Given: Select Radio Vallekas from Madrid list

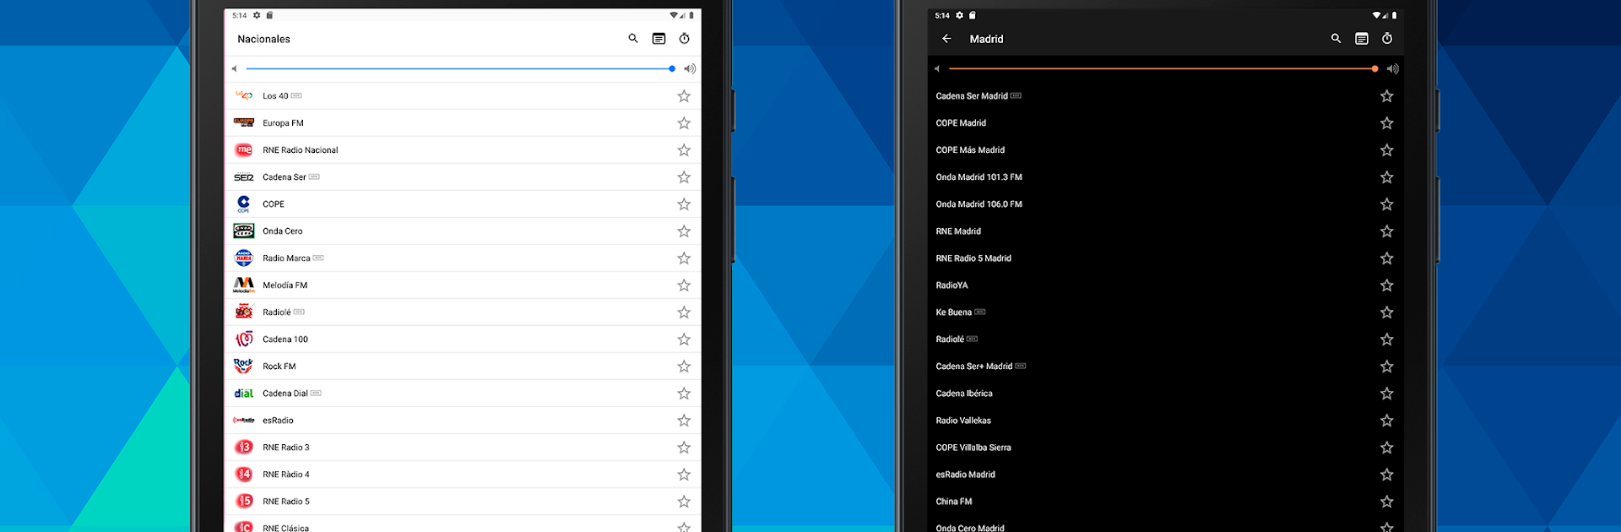Looking at the screenshot, I should point(963,421).
